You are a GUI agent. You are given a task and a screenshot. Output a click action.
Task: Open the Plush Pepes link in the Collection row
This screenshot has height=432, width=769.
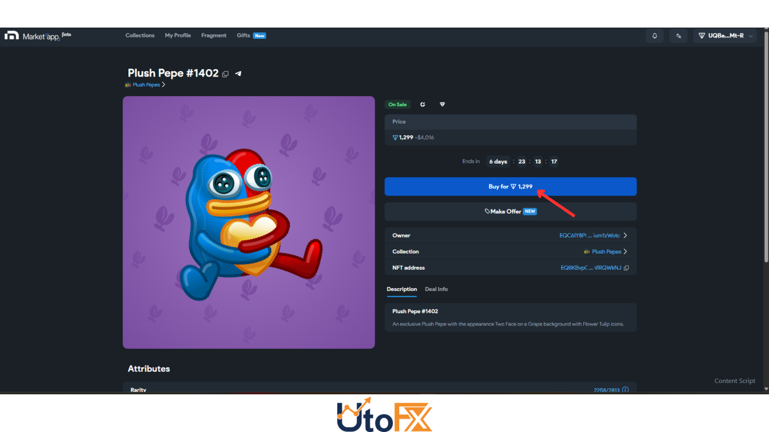[x=606, y=251]
